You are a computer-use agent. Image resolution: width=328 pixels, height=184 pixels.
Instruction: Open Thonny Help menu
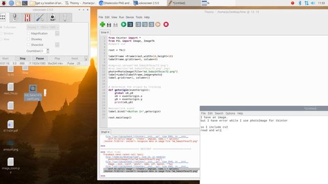click(x=147, y=17)
